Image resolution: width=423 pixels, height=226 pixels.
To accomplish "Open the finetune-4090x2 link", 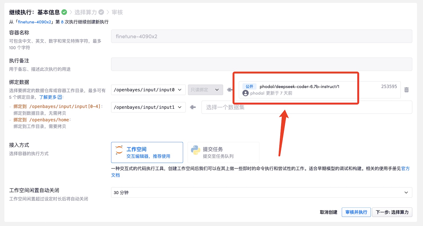I will [34, 22].
